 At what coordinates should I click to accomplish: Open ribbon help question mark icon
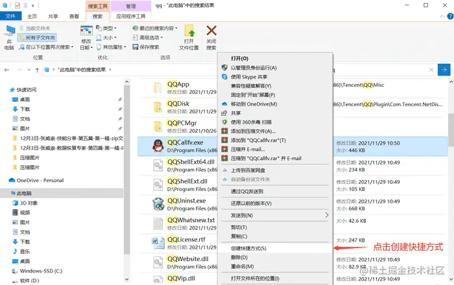(451, 16)
